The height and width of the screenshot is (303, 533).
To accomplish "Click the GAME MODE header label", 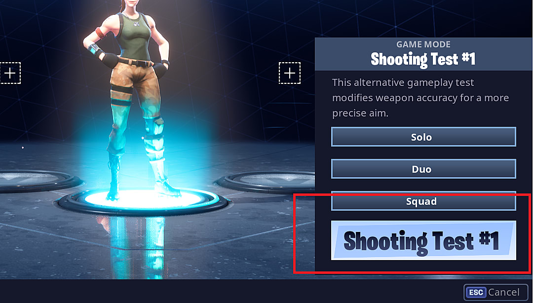I will coord(423,44).
